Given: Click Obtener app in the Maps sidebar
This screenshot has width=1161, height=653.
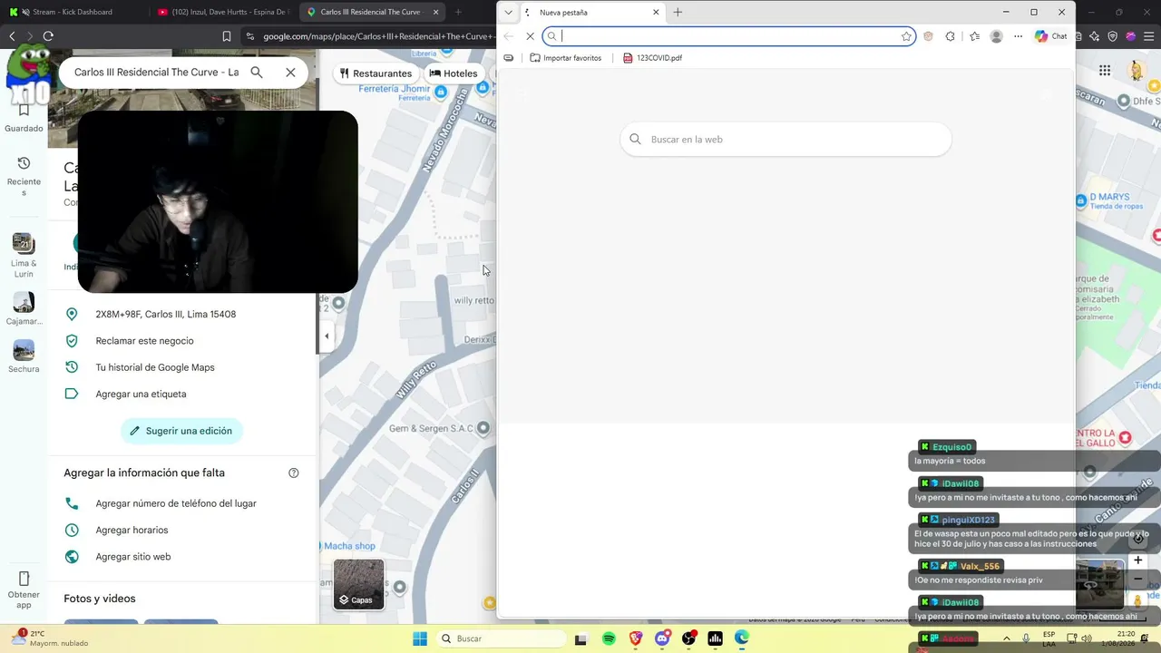Looking at the screenshot, I should (x=24, y=590).
